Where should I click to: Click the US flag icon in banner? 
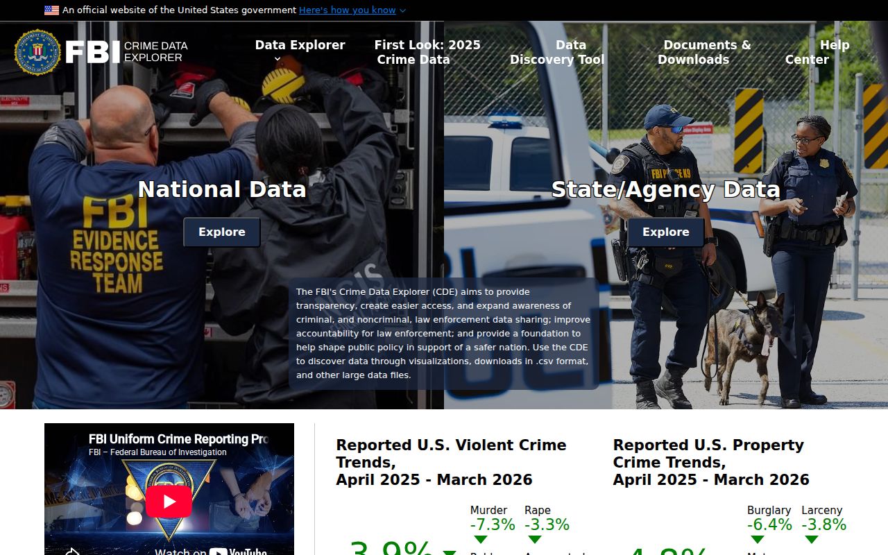pyautogui.click(x=51, y=10)
